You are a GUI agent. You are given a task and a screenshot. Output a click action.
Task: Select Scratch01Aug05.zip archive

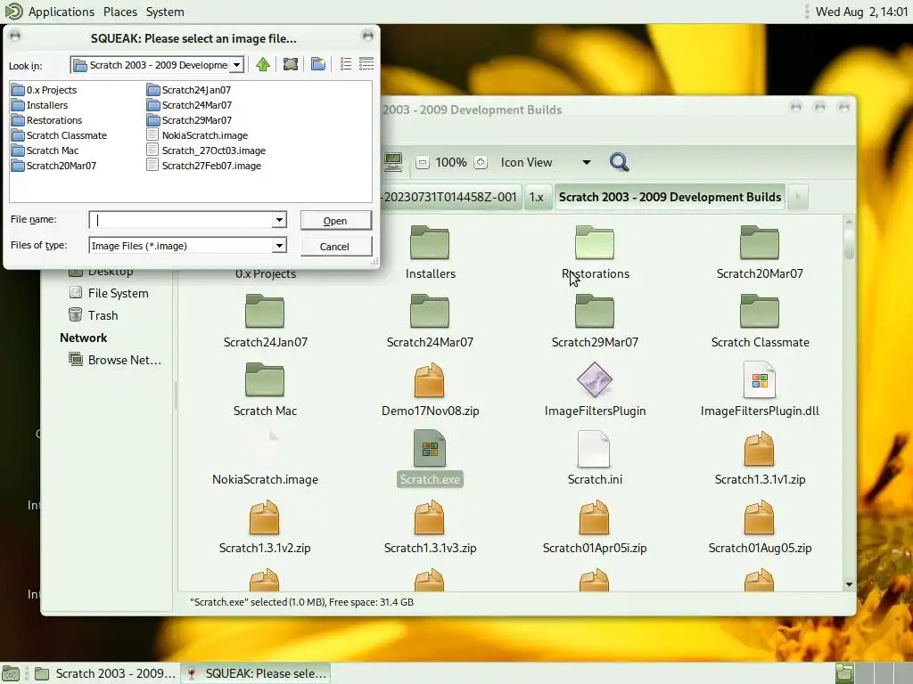[760, 527]
